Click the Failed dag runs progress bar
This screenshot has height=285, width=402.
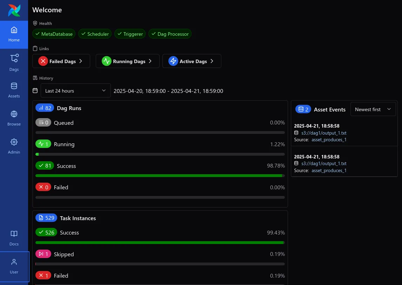click(x=160, y=197)
